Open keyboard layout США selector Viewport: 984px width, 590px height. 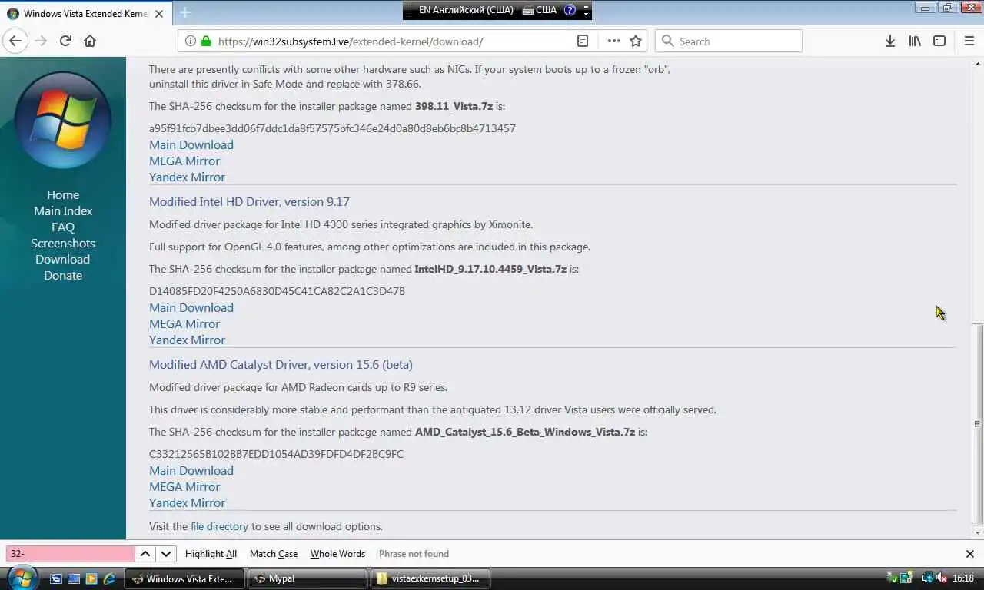pos(540,10)
